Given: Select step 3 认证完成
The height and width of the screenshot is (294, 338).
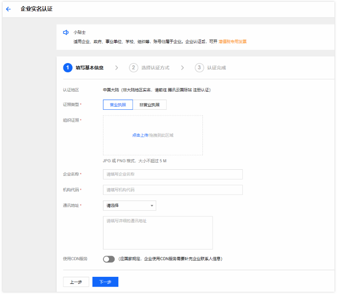Looking at the screenshot, I should pyautogui.click(x=210, y=68).
